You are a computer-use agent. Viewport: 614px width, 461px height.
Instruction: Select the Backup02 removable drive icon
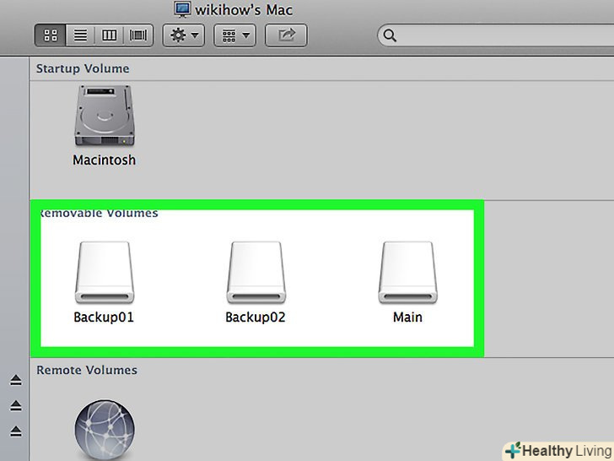(x=256, y=273)
